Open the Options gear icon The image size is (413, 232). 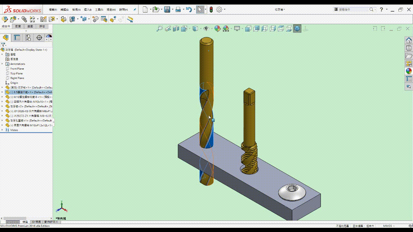[x=219, y=10]
